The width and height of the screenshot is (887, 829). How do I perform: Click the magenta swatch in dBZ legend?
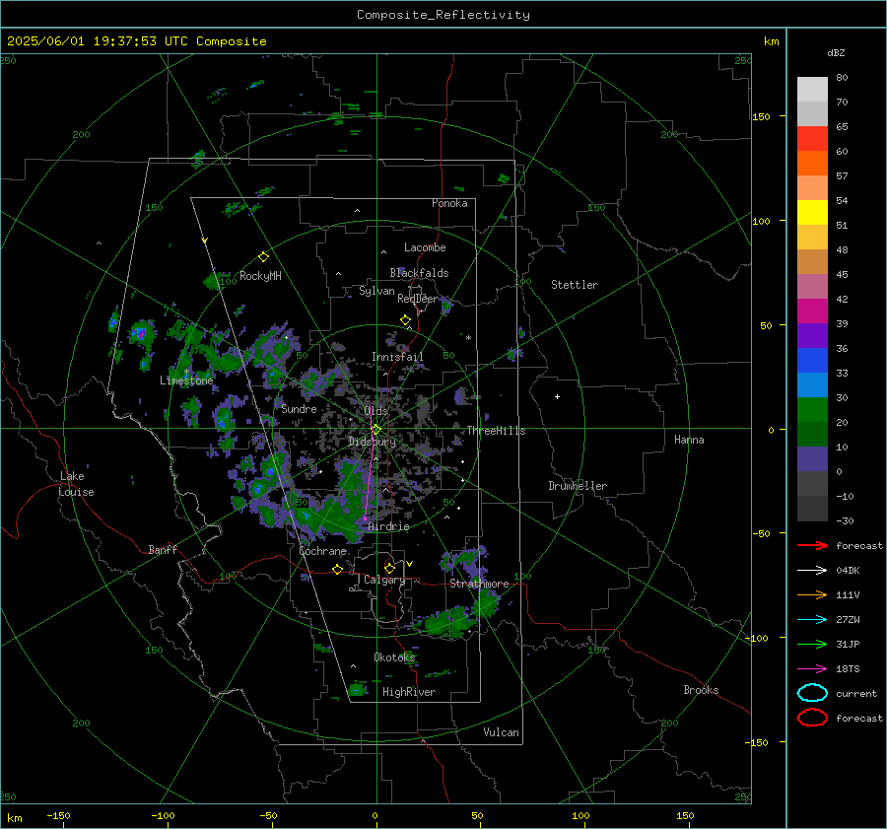coord(812,311)
